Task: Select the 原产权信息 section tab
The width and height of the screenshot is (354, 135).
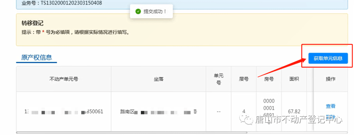Action: 36,58
